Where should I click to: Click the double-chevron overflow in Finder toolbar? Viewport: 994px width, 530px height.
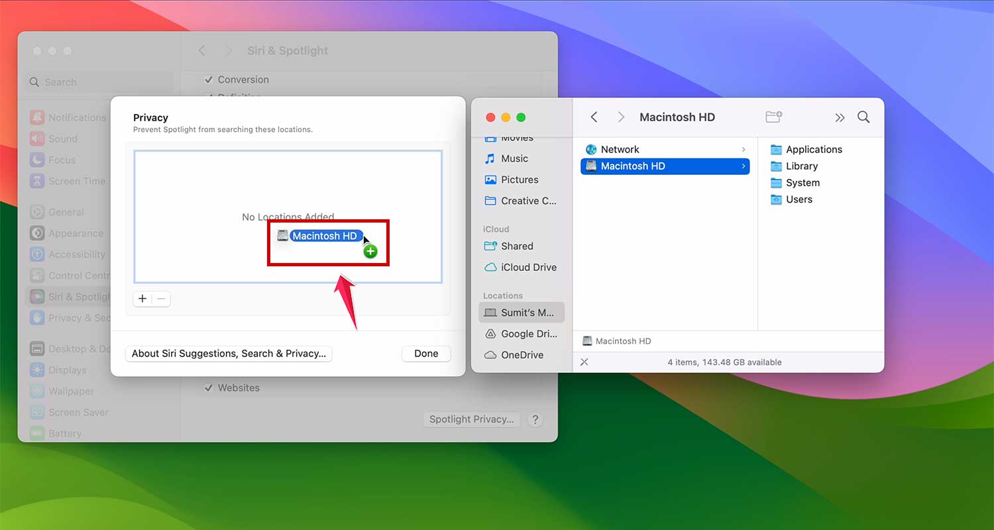(840, 117)
